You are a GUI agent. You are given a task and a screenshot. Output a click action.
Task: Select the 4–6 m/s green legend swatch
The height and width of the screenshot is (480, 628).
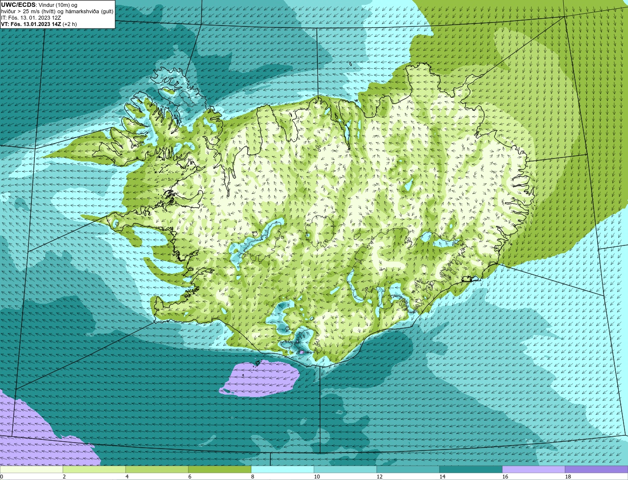pyautogui.click(x=157, y=469)
